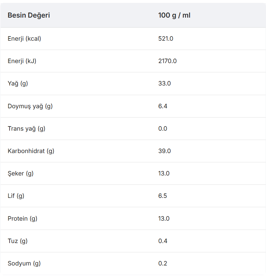Click the 6.5 fiber value
The width and height of the screenshot is (266, 277).
point(163,196)
